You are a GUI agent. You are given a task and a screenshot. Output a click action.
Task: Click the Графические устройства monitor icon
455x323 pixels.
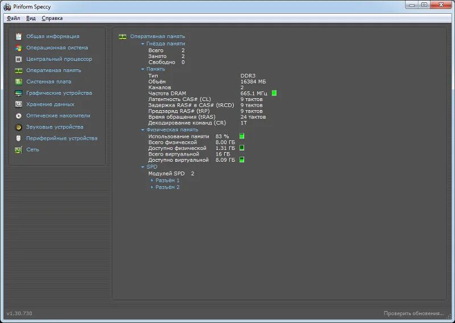pyautogui.click(x=19, y=93)
